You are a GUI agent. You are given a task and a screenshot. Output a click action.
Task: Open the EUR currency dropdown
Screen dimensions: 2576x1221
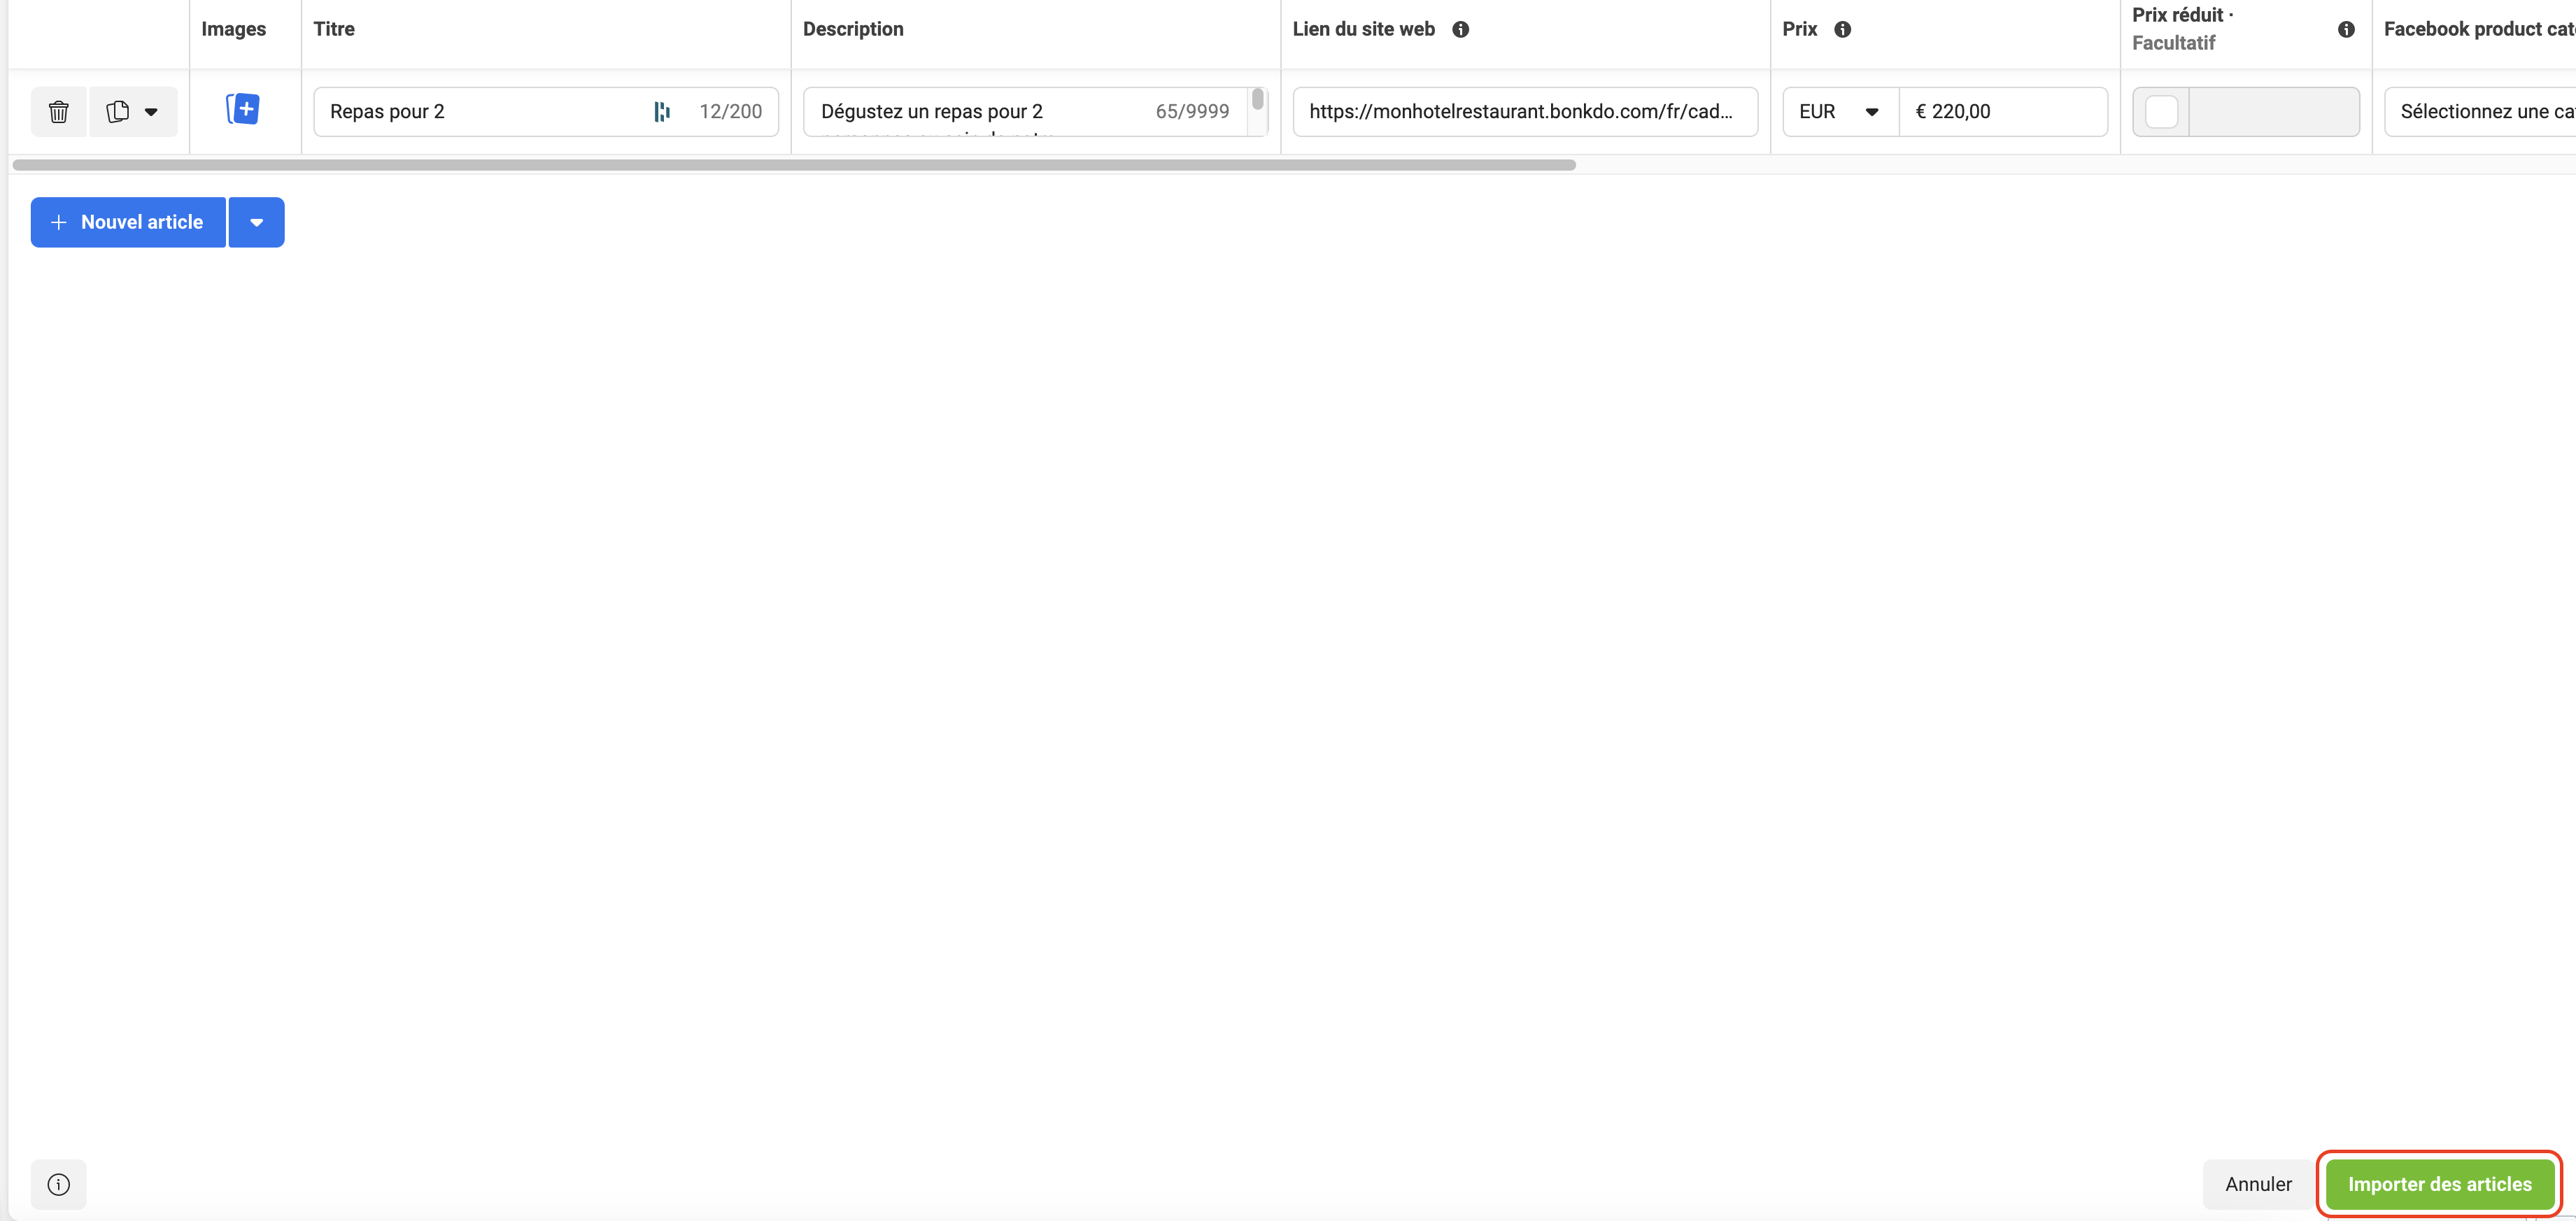point(1839,112)
